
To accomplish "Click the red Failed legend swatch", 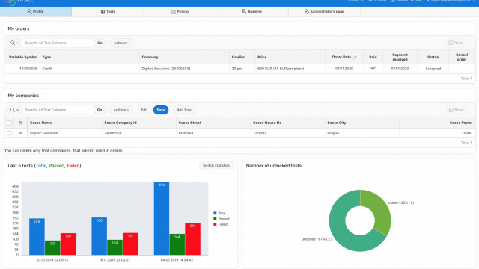I will [x=215, y=224].
